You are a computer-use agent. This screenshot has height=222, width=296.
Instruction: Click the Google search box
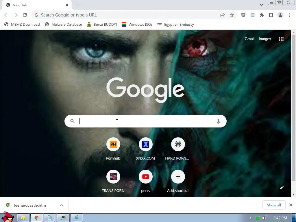pos(145,121)
